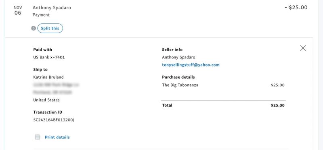Click the Transaction ID heading
Viewport: 323px width, 150px height.
(x=48, y=112)
